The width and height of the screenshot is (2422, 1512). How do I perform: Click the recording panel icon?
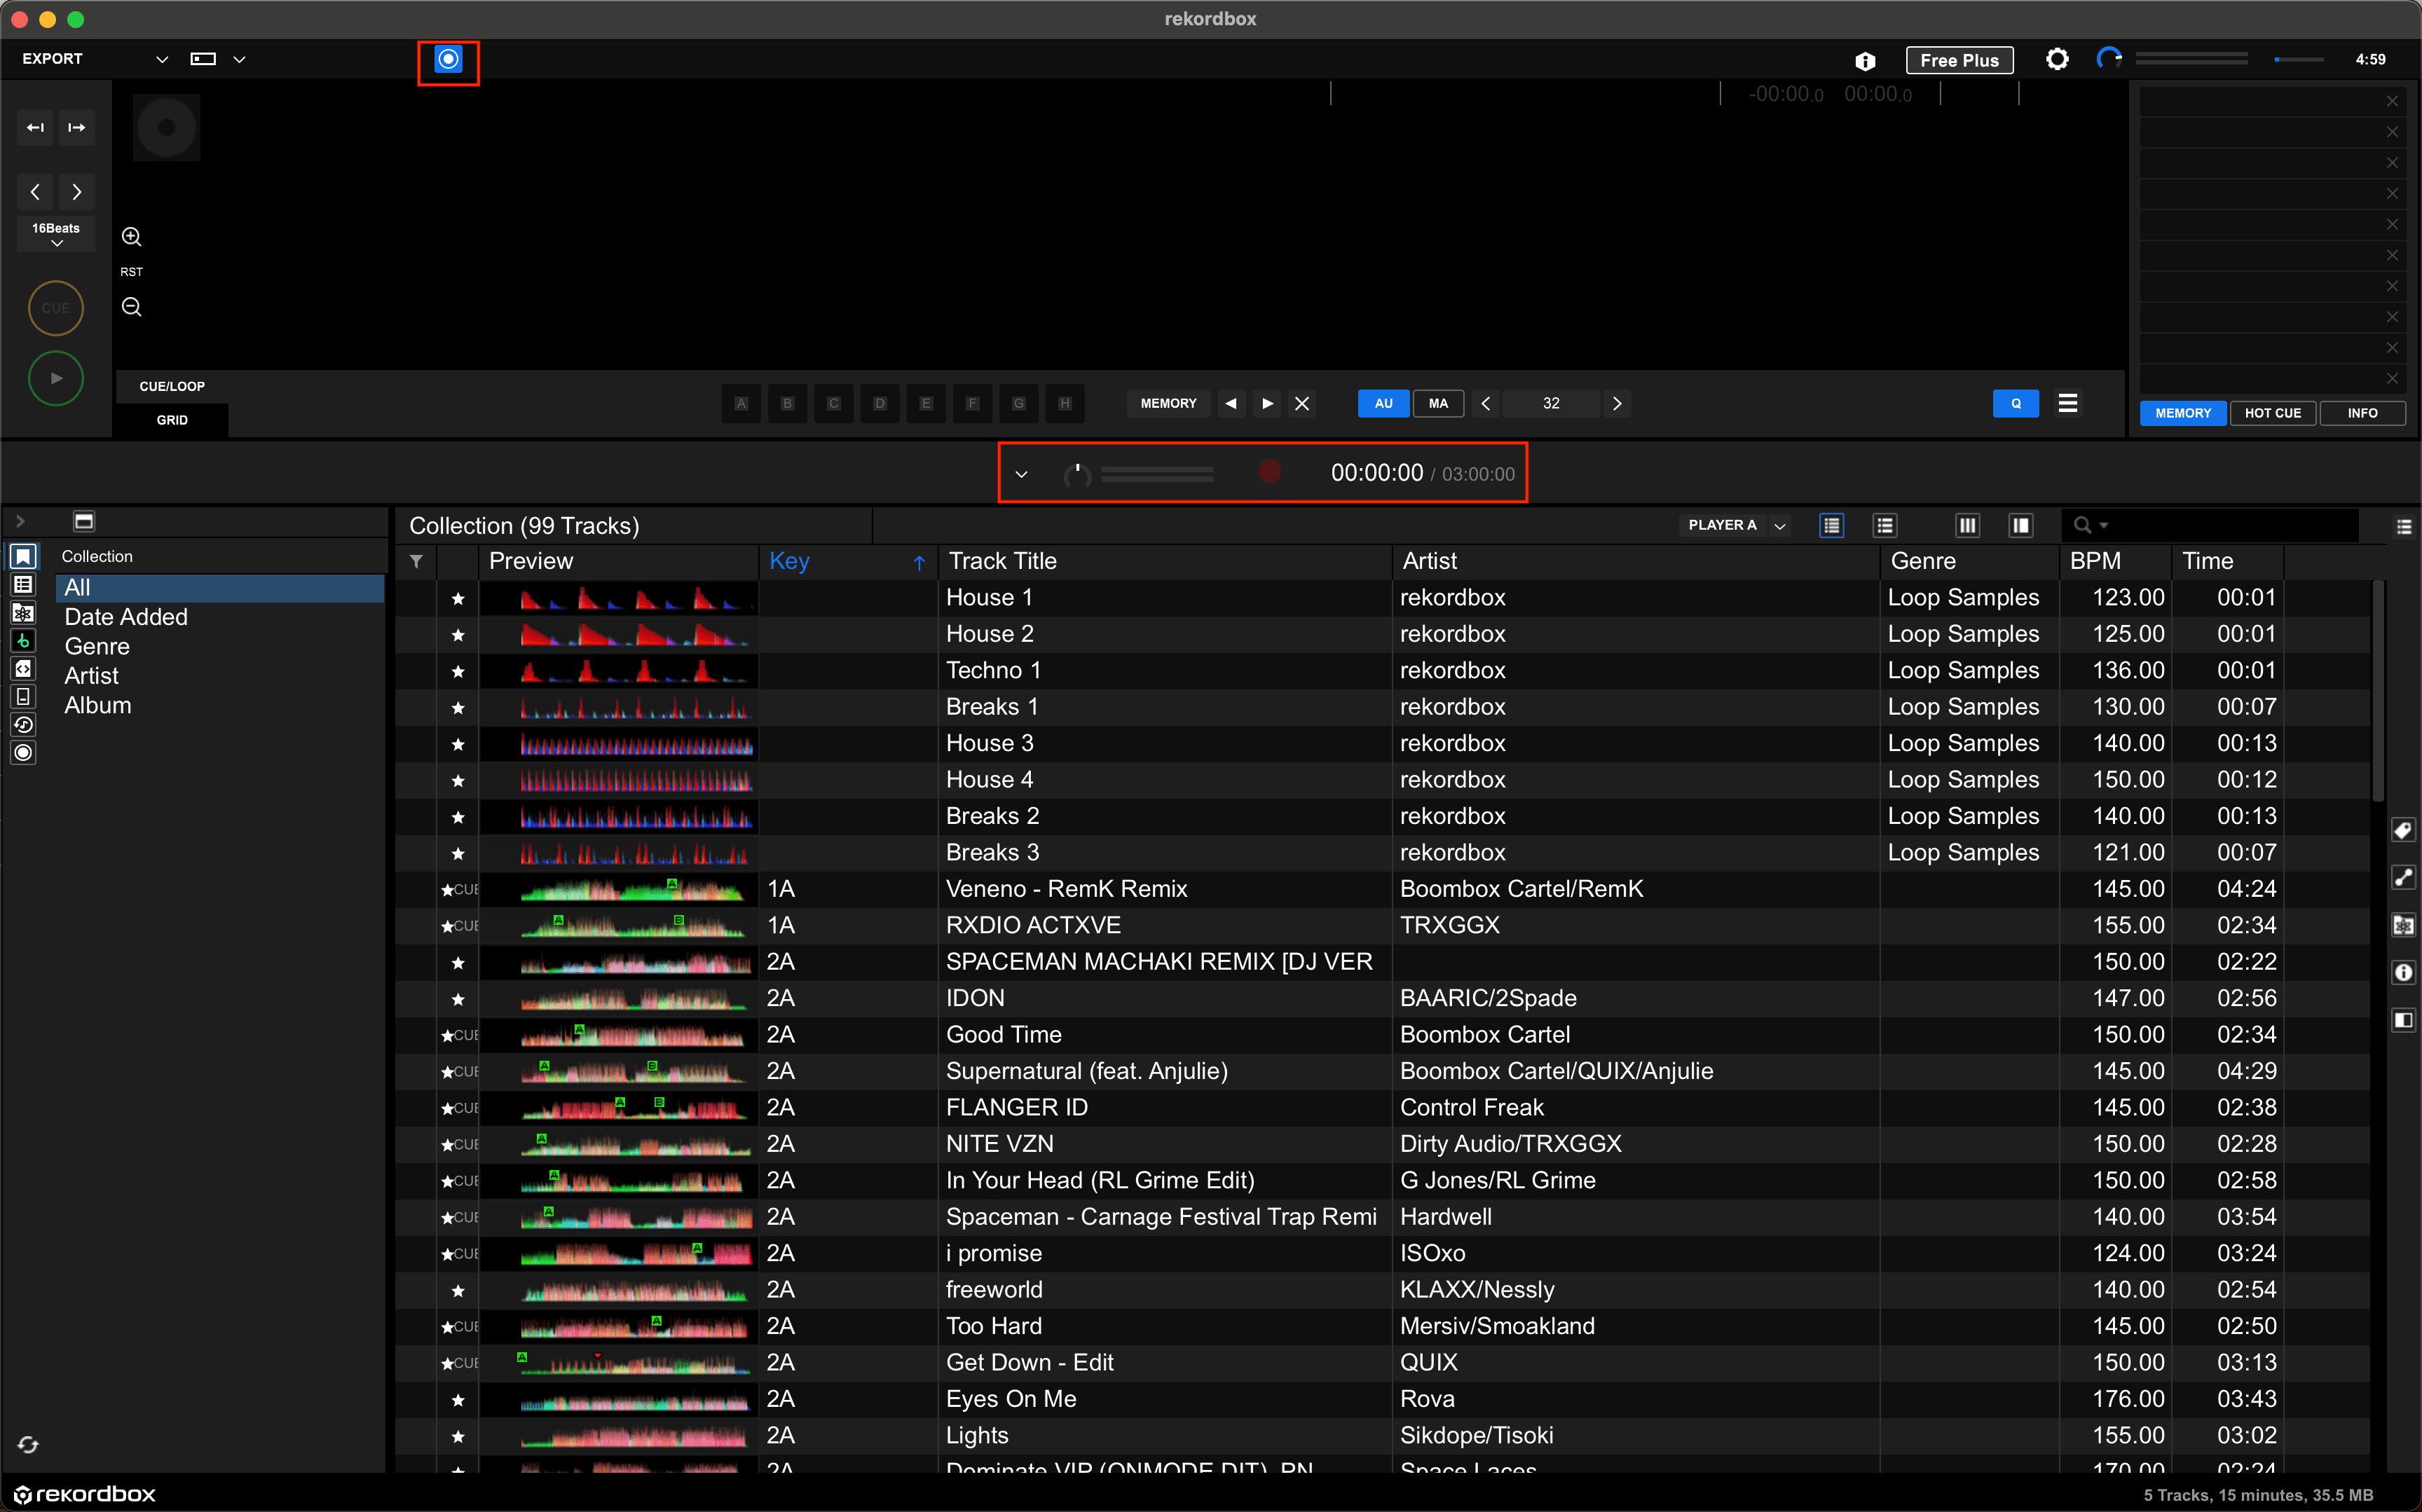click(x=448, y=59)
